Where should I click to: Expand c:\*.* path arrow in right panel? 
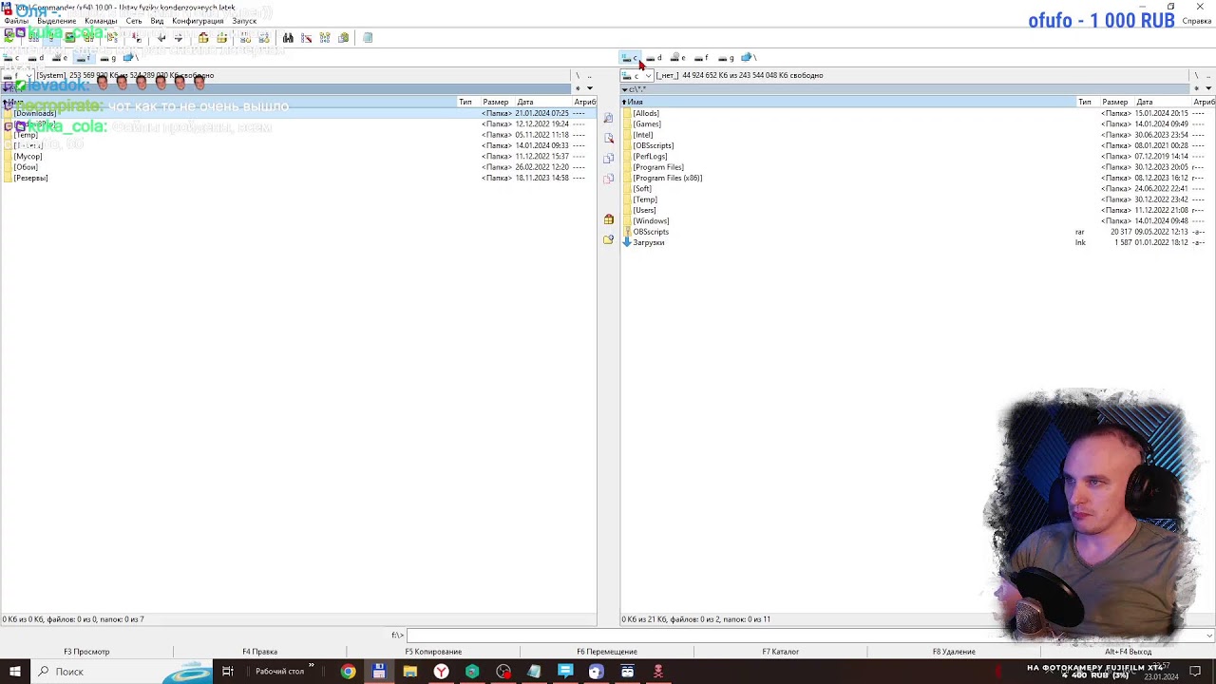click(x=625, y=89)
